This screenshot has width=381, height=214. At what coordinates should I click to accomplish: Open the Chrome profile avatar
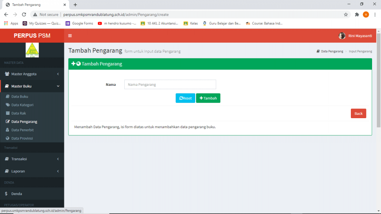366,14
